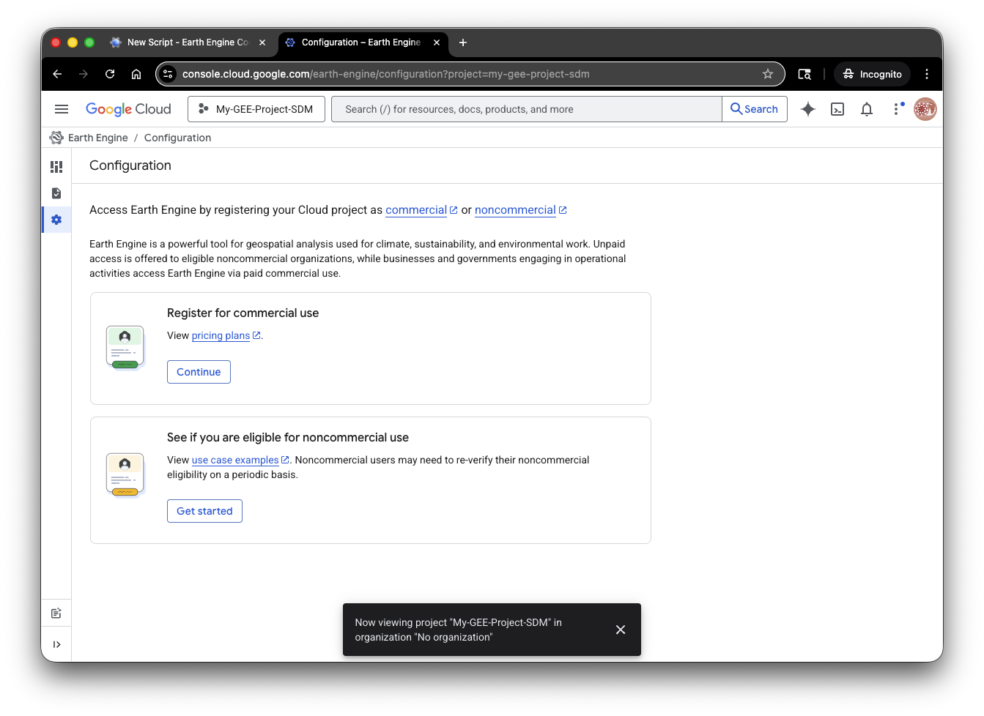
Task: Open the more options three-dot menu
Action: coord(897,108)
